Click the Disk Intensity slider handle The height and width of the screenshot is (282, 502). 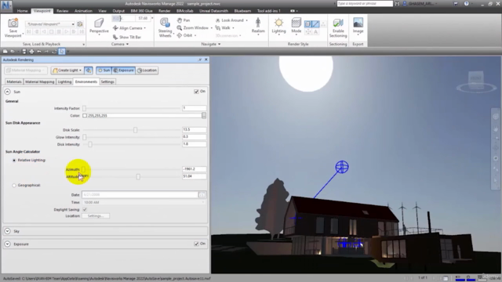click(90, 144)
